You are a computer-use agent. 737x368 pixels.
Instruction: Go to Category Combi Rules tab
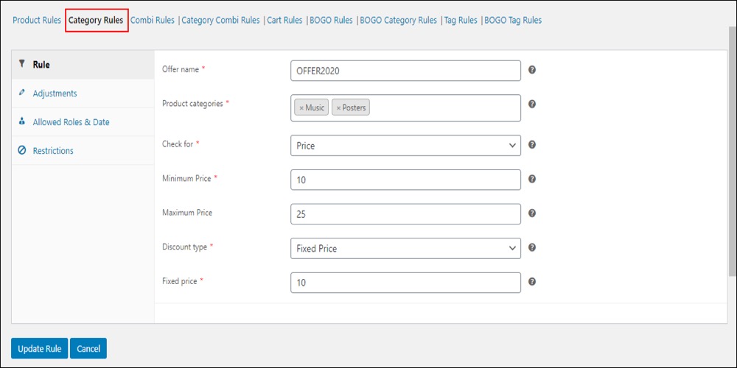click(220, 20)
